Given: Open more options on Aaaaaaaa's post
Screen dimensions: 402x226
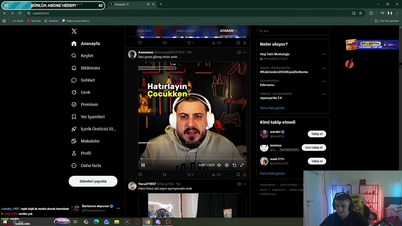Looking at the screenshot, I should [x=245, y=52].
